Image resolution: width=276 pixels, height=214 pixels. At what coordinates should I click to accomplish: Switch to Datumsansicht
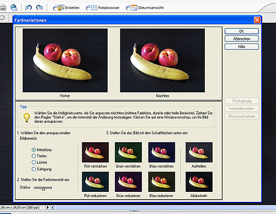click(x=145, y=8)
